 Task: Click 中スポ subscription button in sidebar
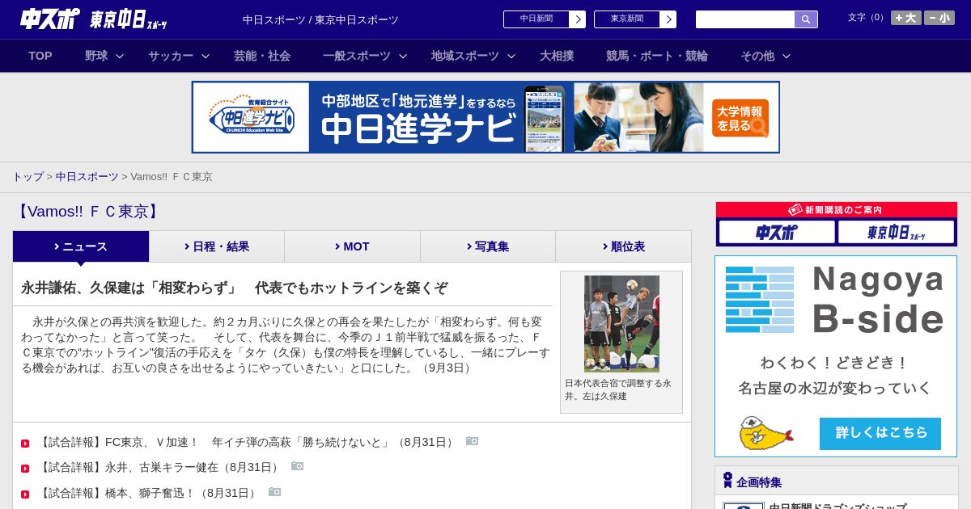[777, 232]
